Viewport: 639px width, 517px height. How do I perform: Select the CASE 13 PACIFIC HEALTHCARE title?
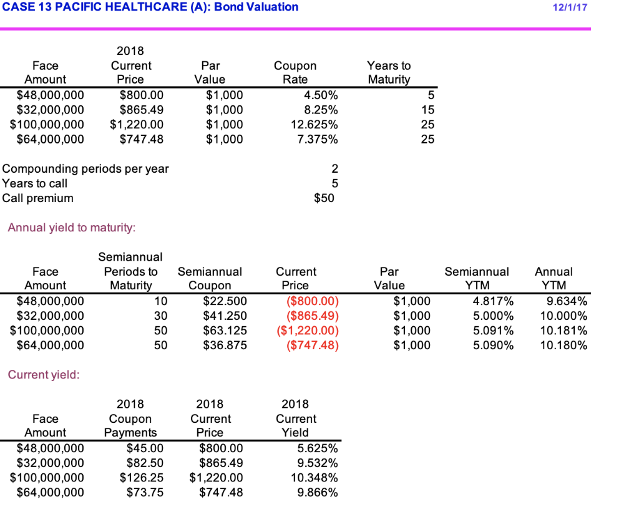pyautogui.click(x=150, y=7)
